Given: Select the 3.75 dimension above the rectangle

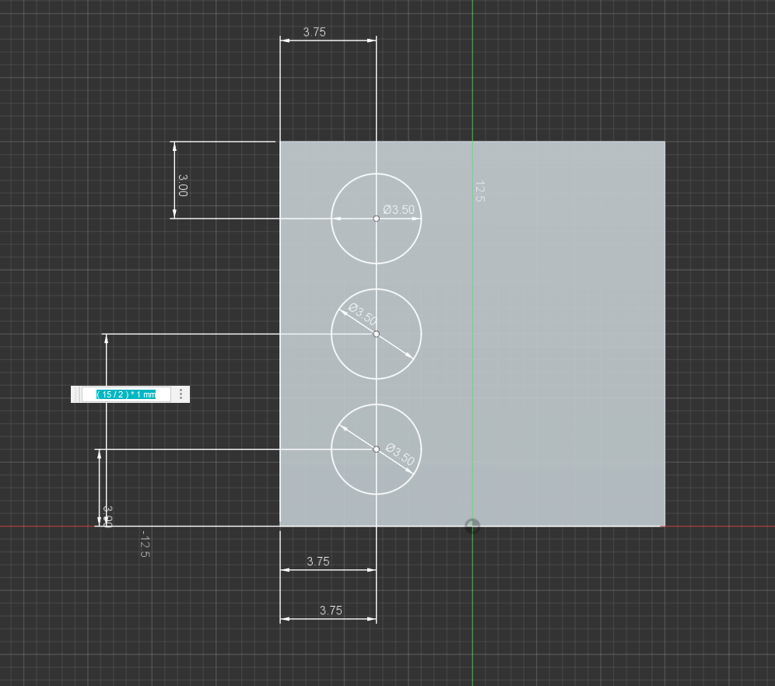Looking at the screenshot, I should 314,33.
